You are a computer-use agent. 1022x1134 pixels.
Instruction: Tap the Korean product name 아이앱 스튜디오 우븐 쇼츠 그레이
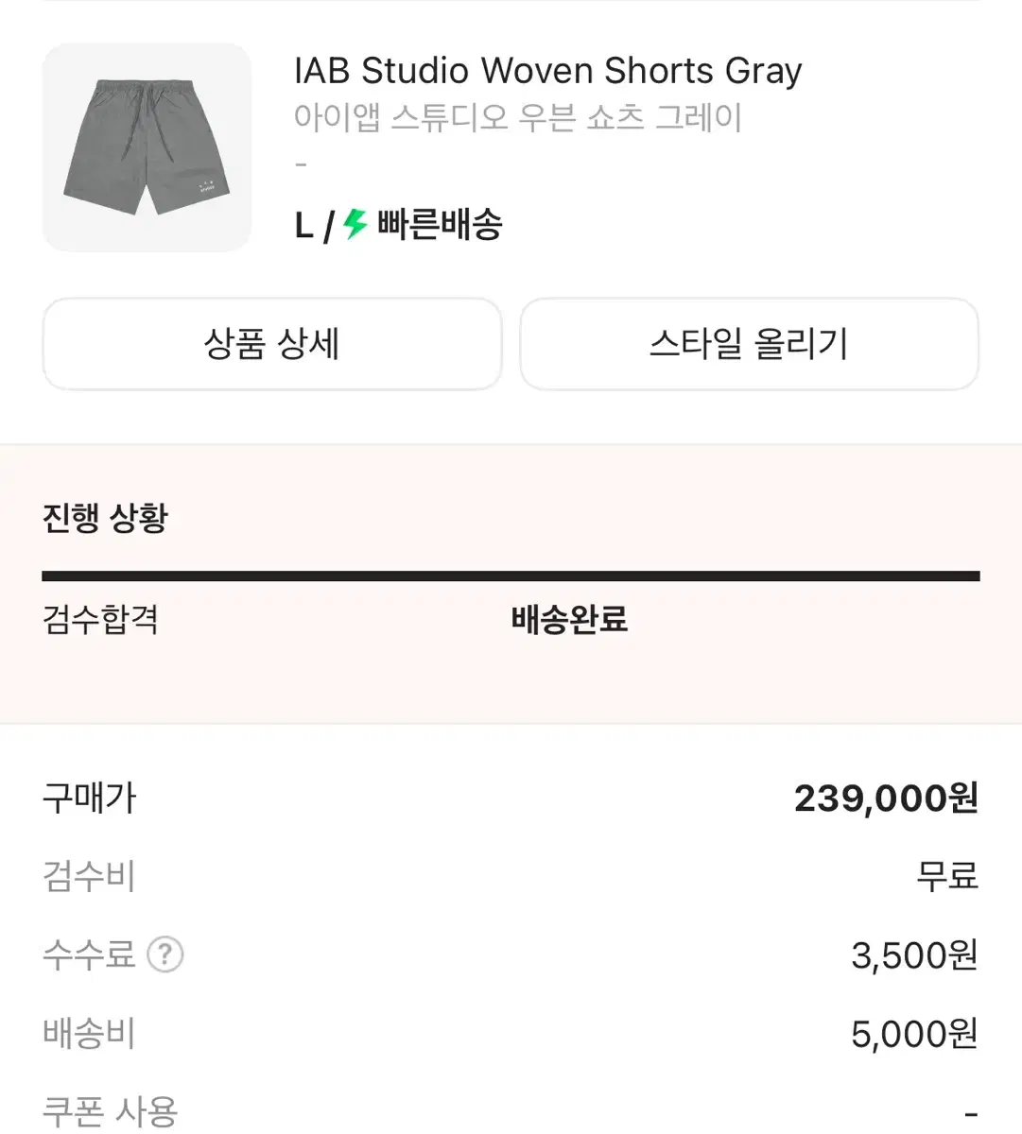tap(517, 118)
